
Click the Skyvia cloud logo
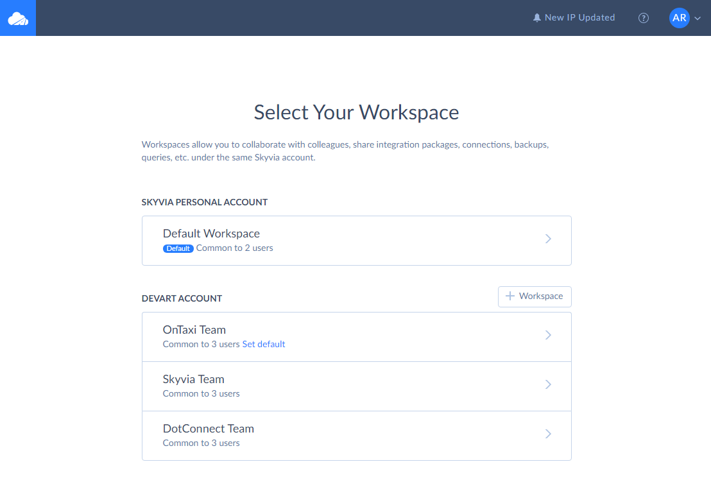(18, 18)
